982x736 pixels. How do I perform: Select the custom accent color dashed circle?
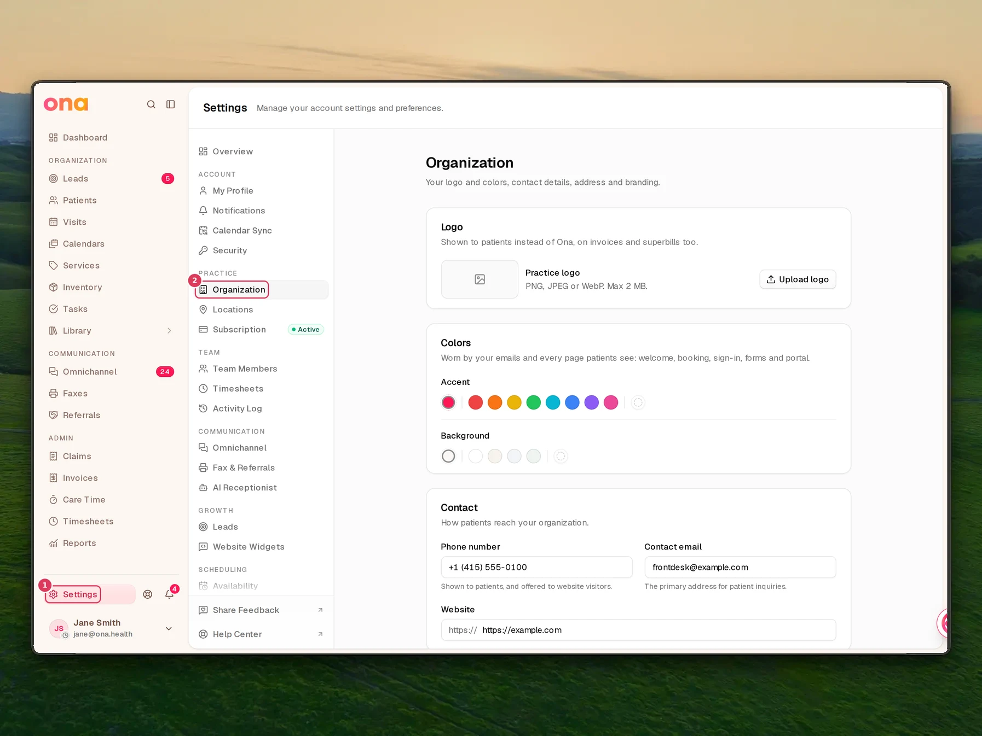click(x=638, y=402)
